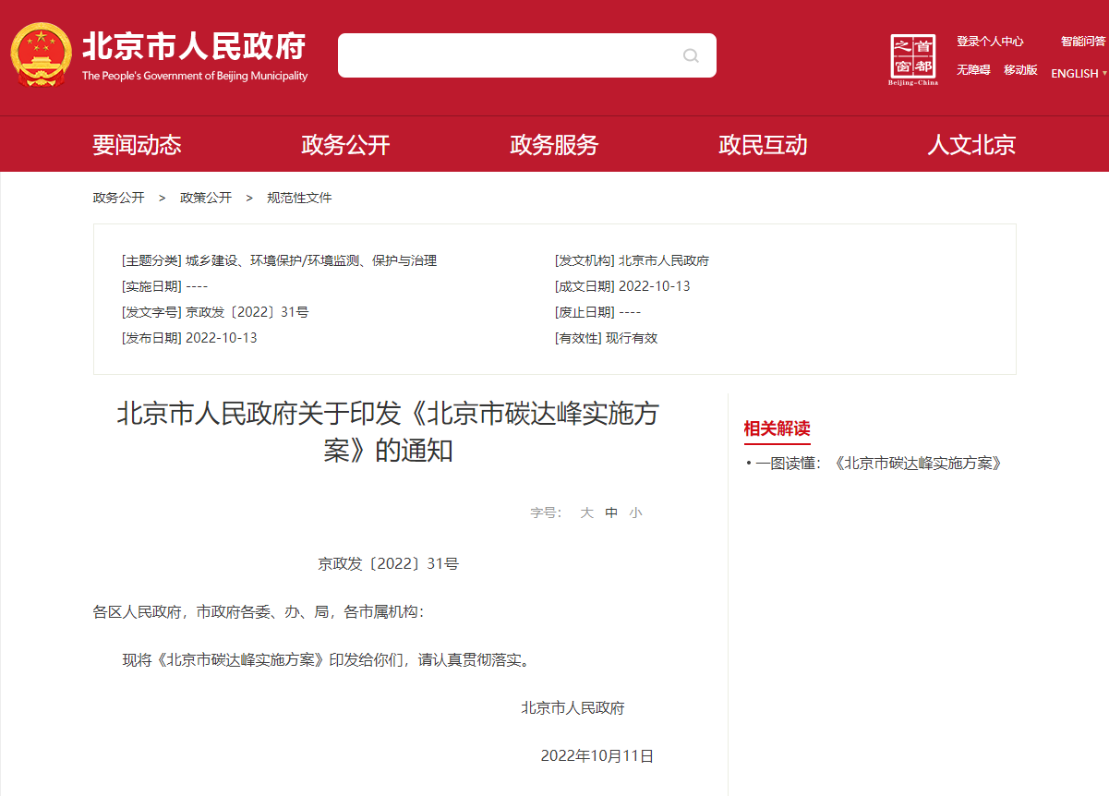This screenshot has width=1109, height=796.
Task: Open the 人文北京 navigation item
Action: tap(971, 145)
